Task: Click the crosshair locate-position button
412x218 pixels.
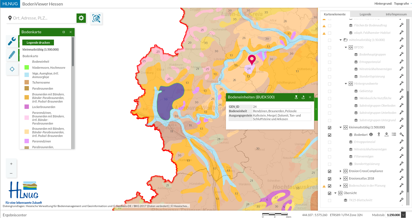Action: coord(12,69)
